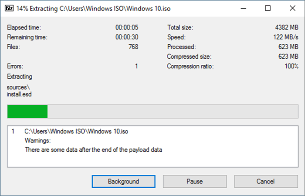Click the Compression ratio 100% value

(291, 66)
